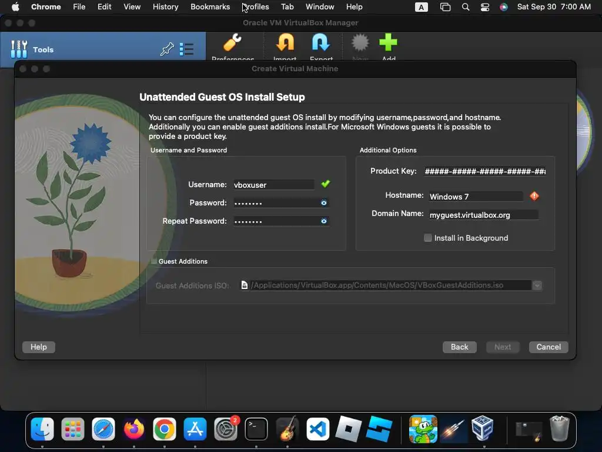
Task: Reveal the Repeat Password characters with the eye icon
Action: click(x=324, y=221)
